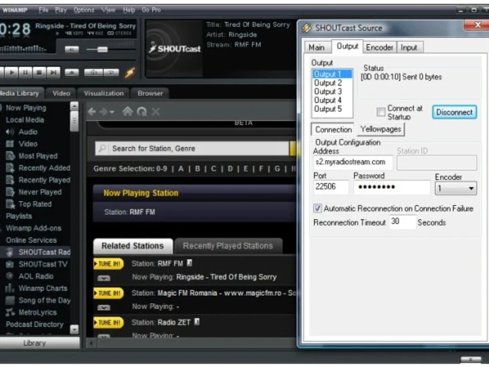
Task: Switch to the Visualization tab
Action: pos(104,93)
